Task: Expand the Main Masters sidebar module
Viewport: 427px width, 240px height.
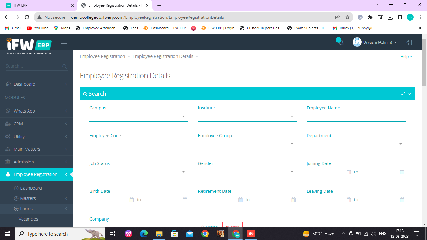Action: tap(37, 149)
